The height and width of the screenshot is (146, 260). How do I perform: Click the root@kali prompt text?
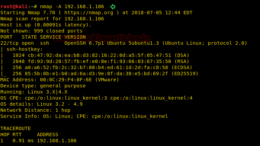click(x=14, y=6)
